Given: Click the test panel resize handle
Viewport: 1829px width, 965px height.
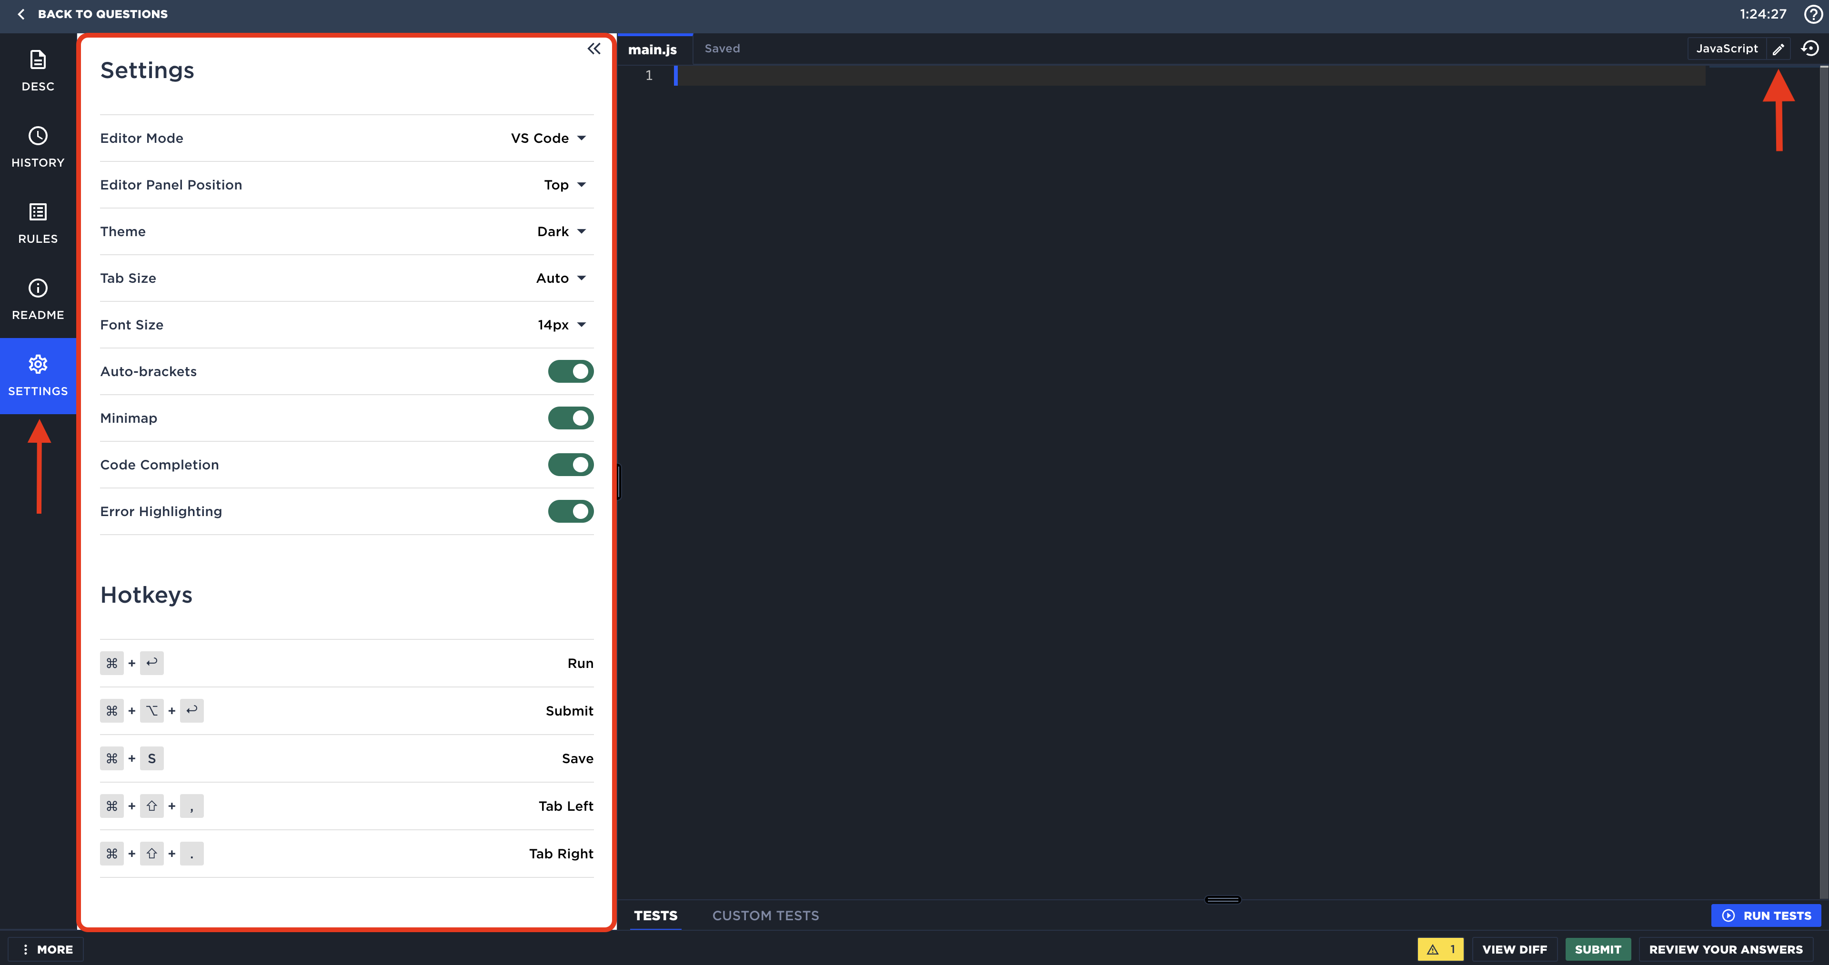Looking at the screenshot, I should [x=1223, y=900].
